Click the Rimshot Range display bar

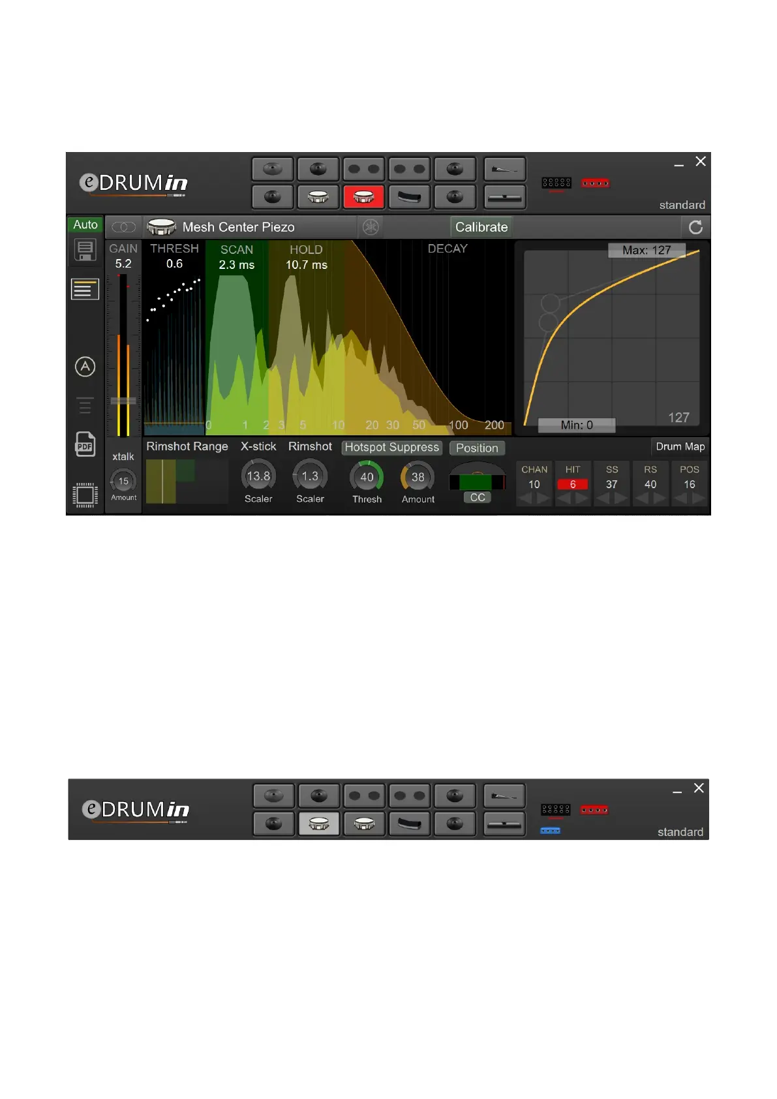coord(187,482)
